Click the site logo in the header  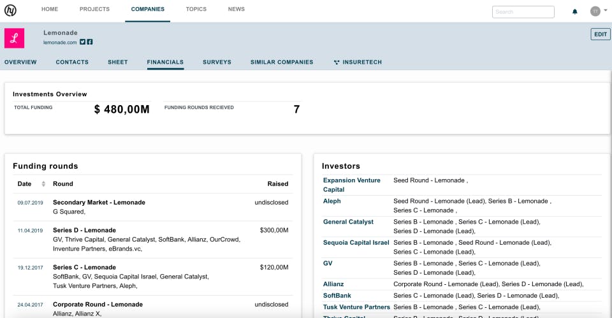click(x=11, y=10)
